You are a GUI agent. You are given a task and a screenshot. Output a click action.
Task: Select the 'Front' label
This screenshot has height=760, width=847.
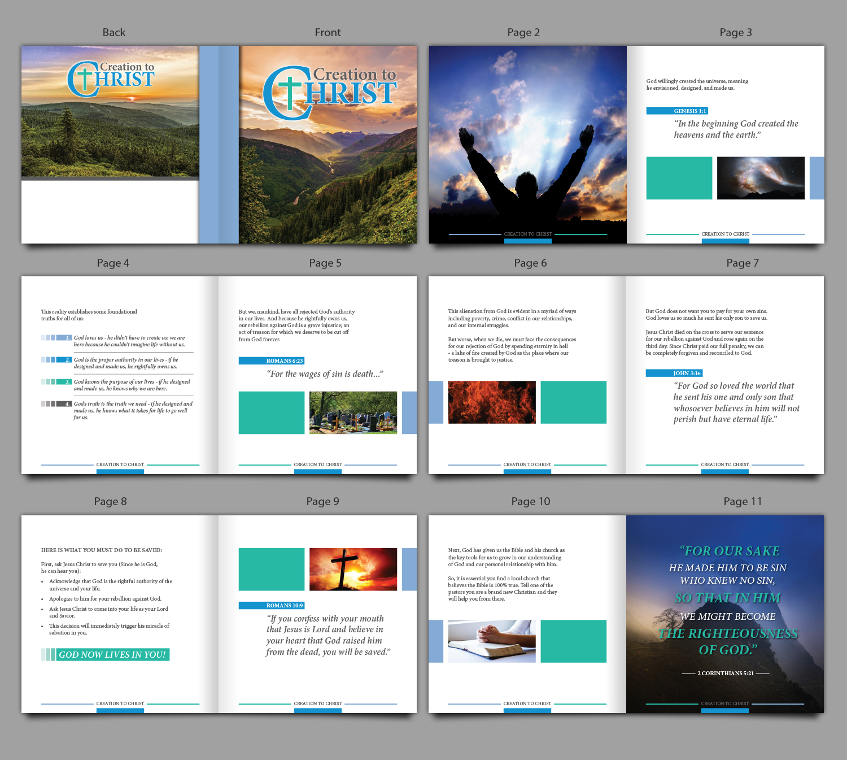(328, 32)
